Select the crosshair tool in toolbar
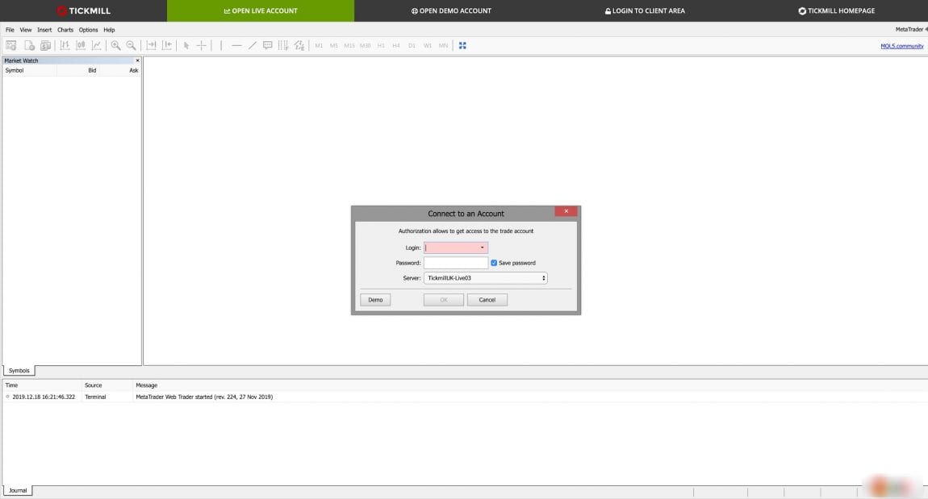 click(x=202, y=46)
